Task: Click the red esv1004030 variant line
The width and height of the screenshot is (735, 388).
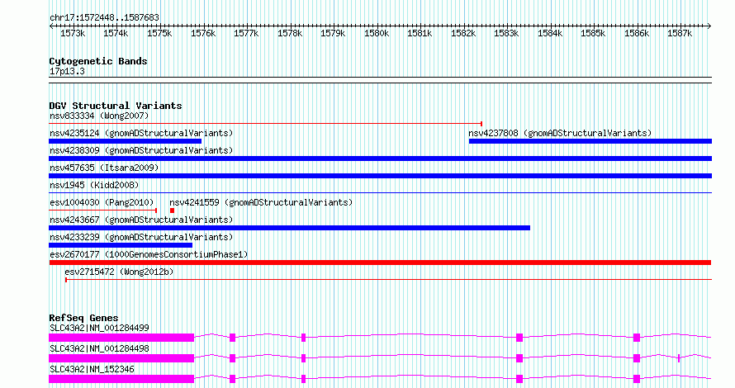Action: tap(103, 211)
